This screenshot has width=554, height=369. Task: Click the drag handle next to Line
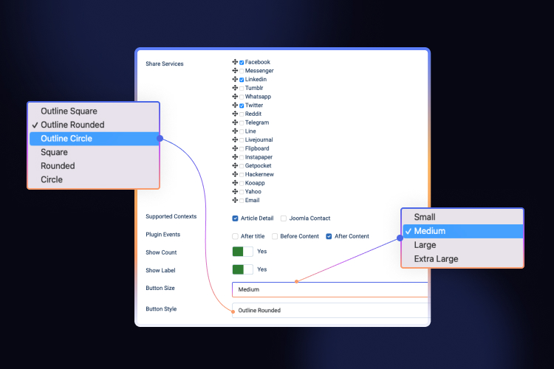pyautogui.click(x=235, y=131)
